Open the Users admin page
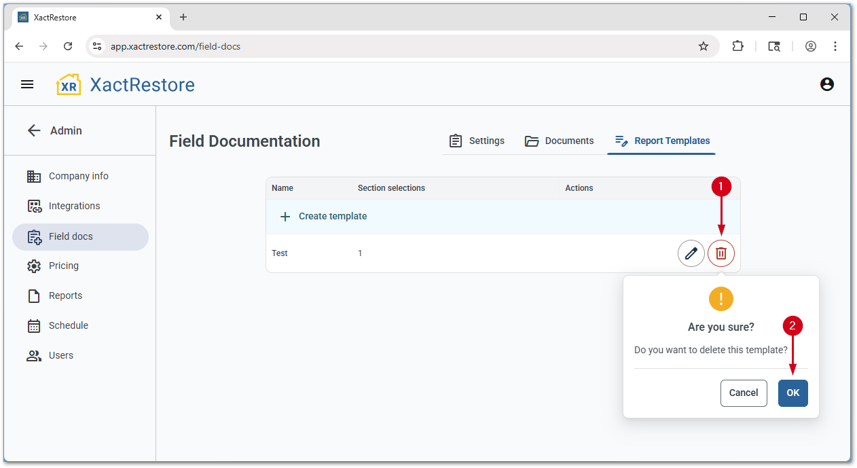Image resolution: width=857 pixels, height=468 pixels. pos(60,355)
